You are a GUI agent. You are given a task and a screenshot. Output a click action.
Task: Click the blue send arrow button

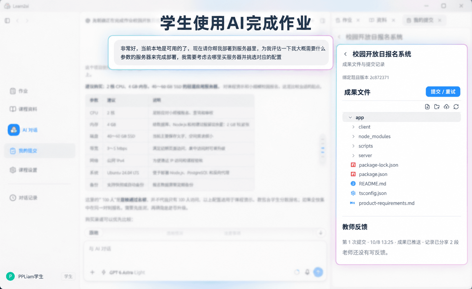point(318,272)
